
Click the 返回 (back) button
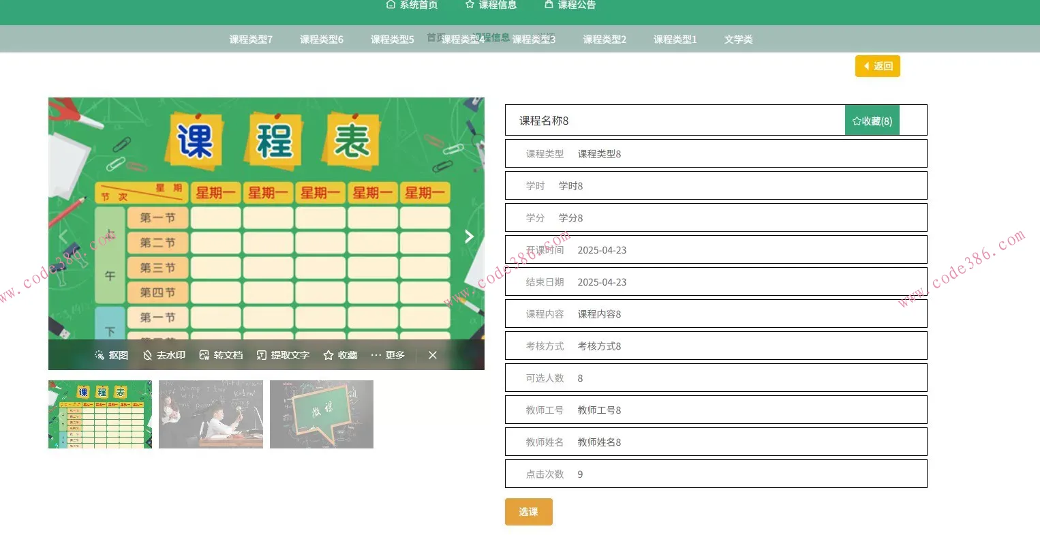[x=877, y=66]
